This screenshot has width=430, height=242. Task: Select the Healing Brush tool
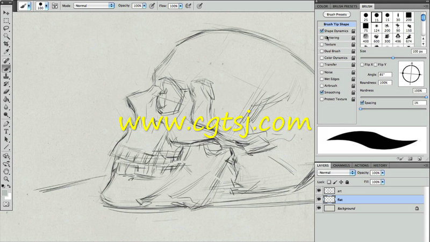(6, 61)
